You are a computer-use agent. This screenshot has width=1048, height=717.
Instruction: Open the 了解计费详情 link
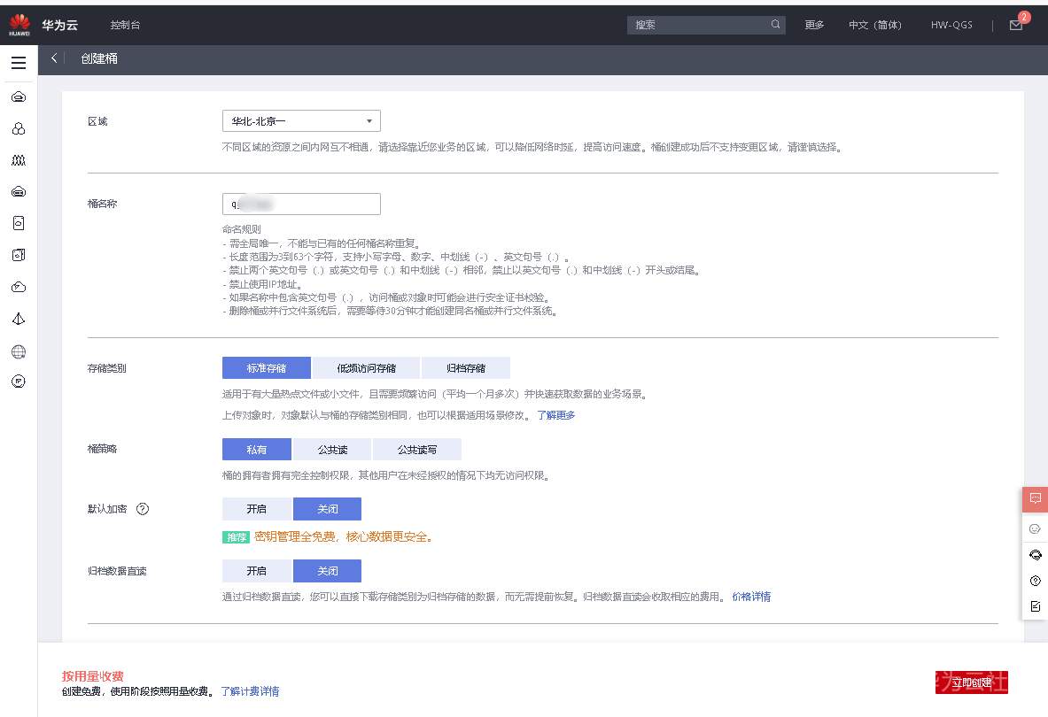252,691
